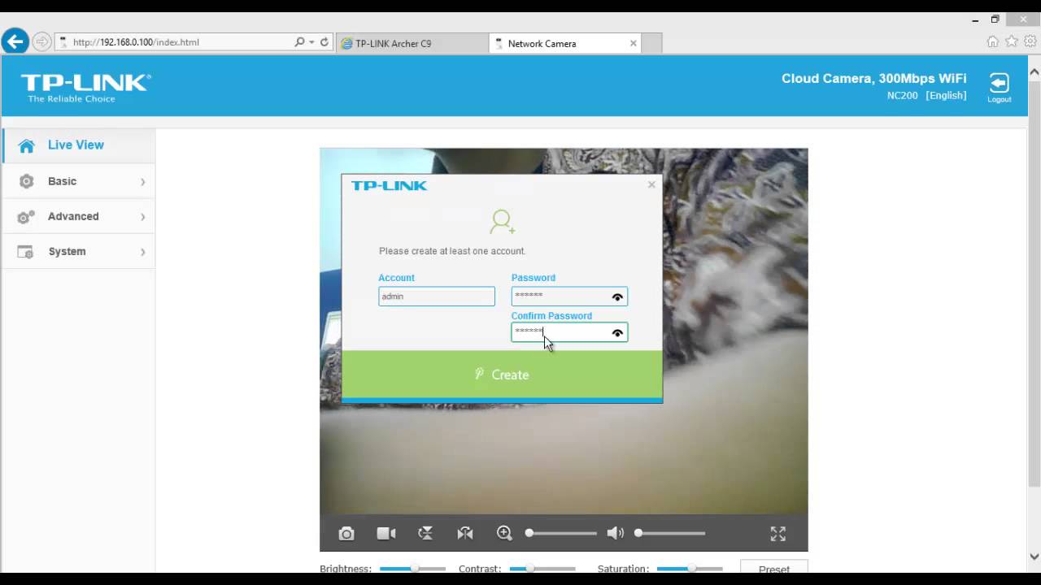Click the 'Please create at least one account.' text
Viewport: 1041px width, 585px height.
coord(452,251)
